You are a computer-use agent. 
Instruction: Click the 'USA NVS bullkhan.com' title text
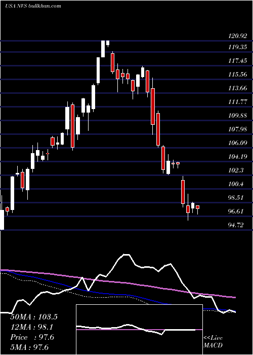point(33,6)
